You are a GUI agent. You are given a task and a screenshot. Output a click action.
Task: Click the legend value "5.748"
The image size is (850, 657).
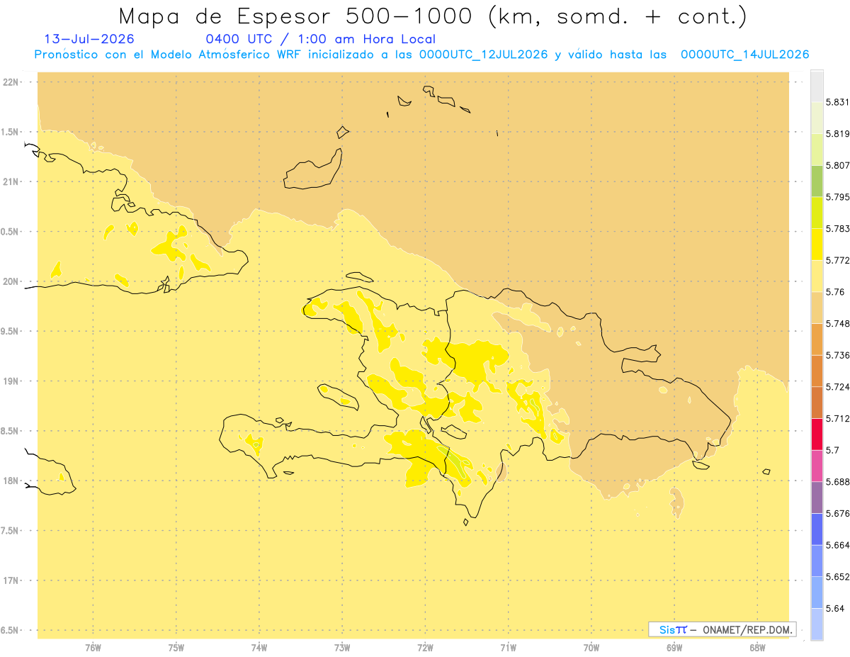[838, 323]
